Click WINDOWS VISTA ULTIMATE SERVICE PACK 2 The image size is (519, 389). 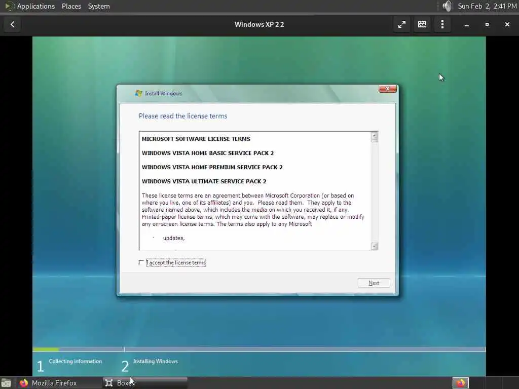pyautogui.click(x=204, y=182)
